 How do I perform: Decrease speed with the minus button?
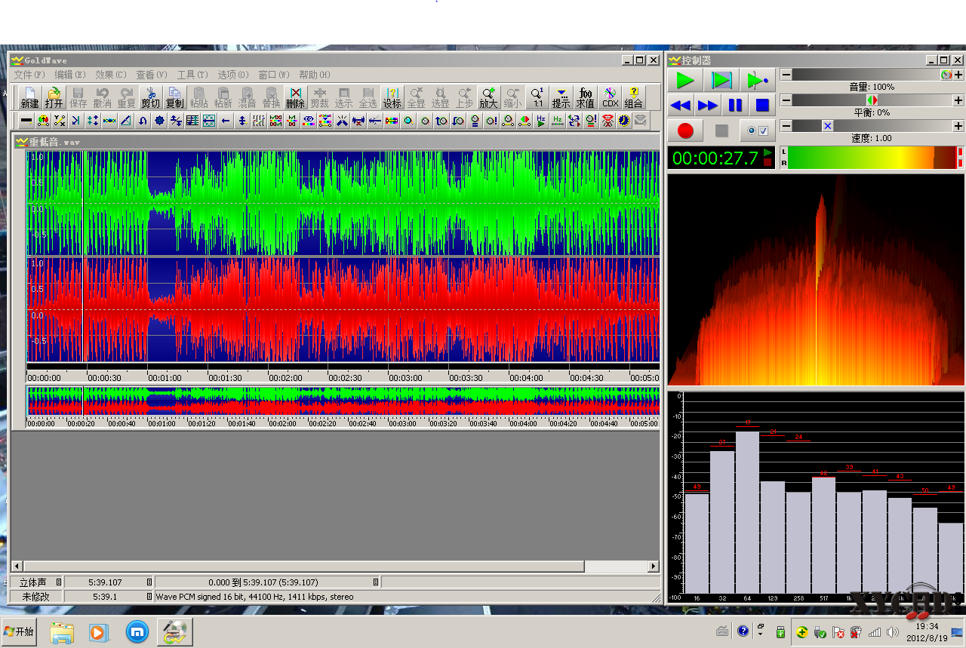click(x=786, y=126)
